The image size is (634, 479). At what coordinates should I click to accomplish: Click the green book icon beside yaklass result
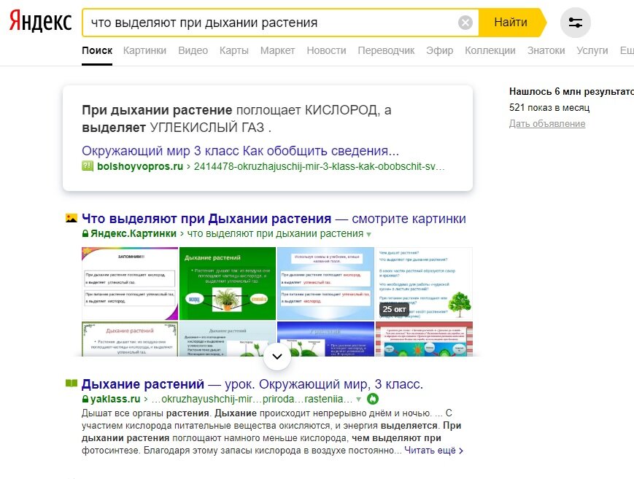click(71, 383)
